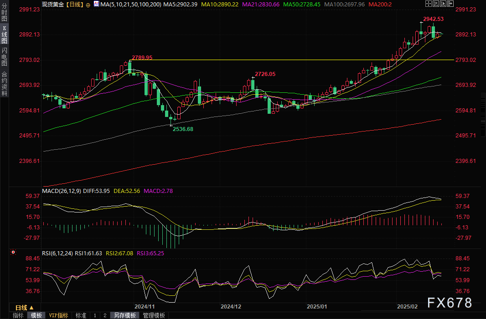Click the shift chart right icon
Viewport: 486px width, 319px height.
[450, 4]
